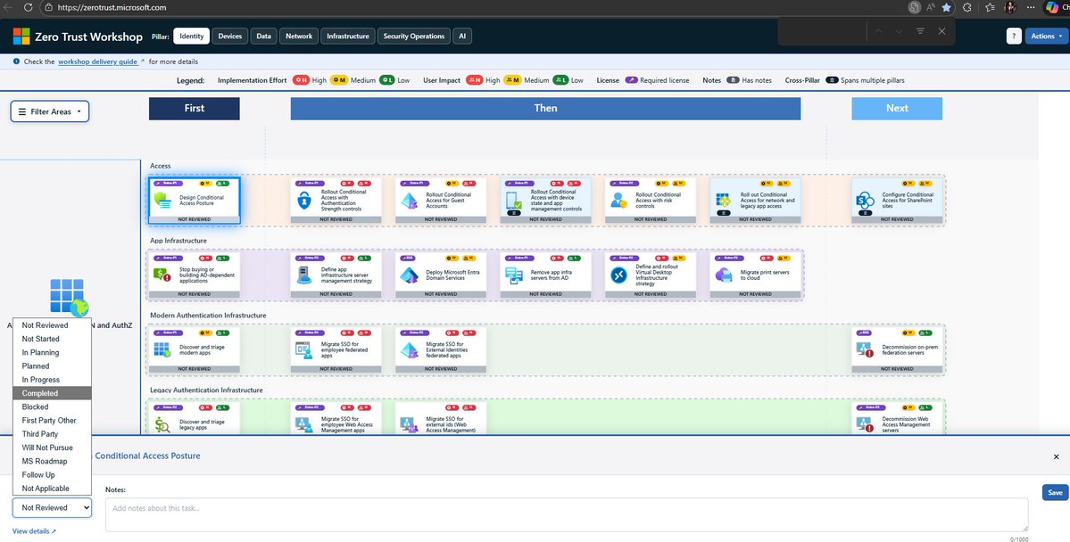Click the Migrate print servers cloud icon
The height and width of the screenshot is (542, 1070).
tap(724, 275)
